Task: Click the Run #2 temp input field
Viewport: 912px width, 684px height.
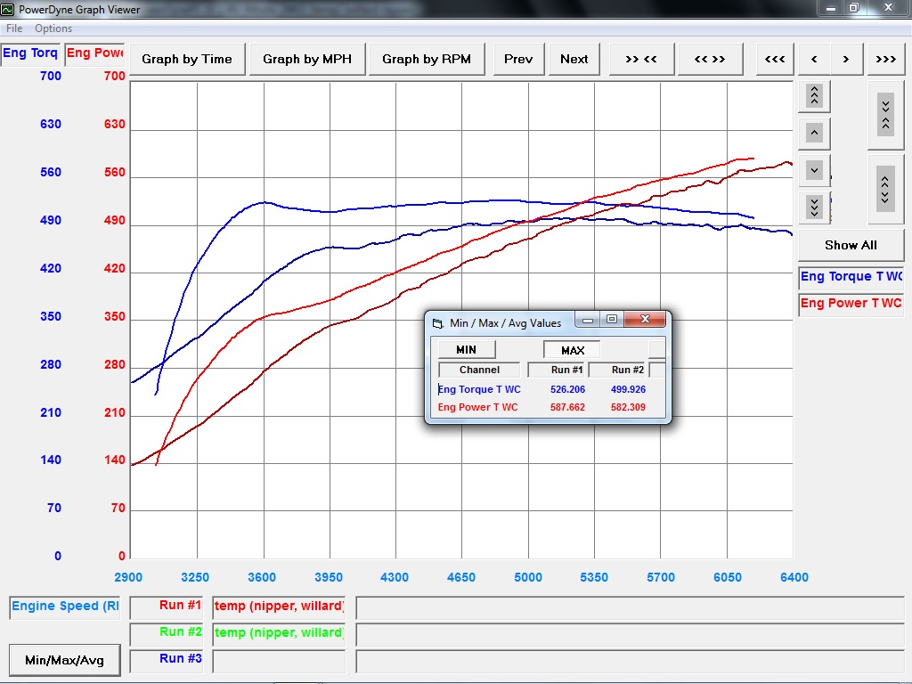Action: click(279, 633)
